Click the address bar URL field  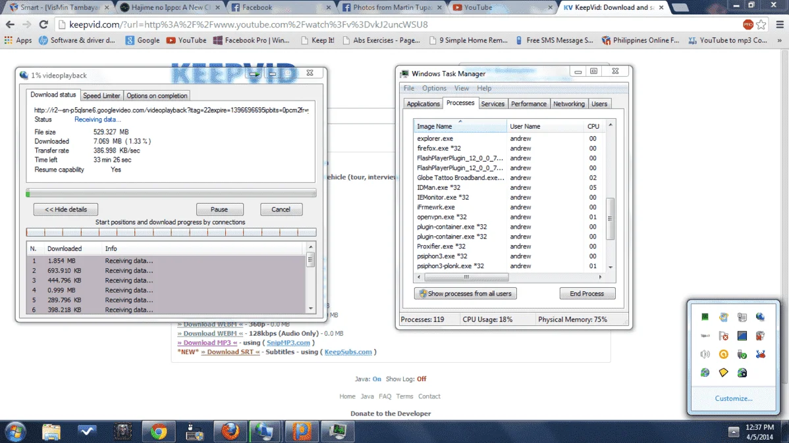398,24
